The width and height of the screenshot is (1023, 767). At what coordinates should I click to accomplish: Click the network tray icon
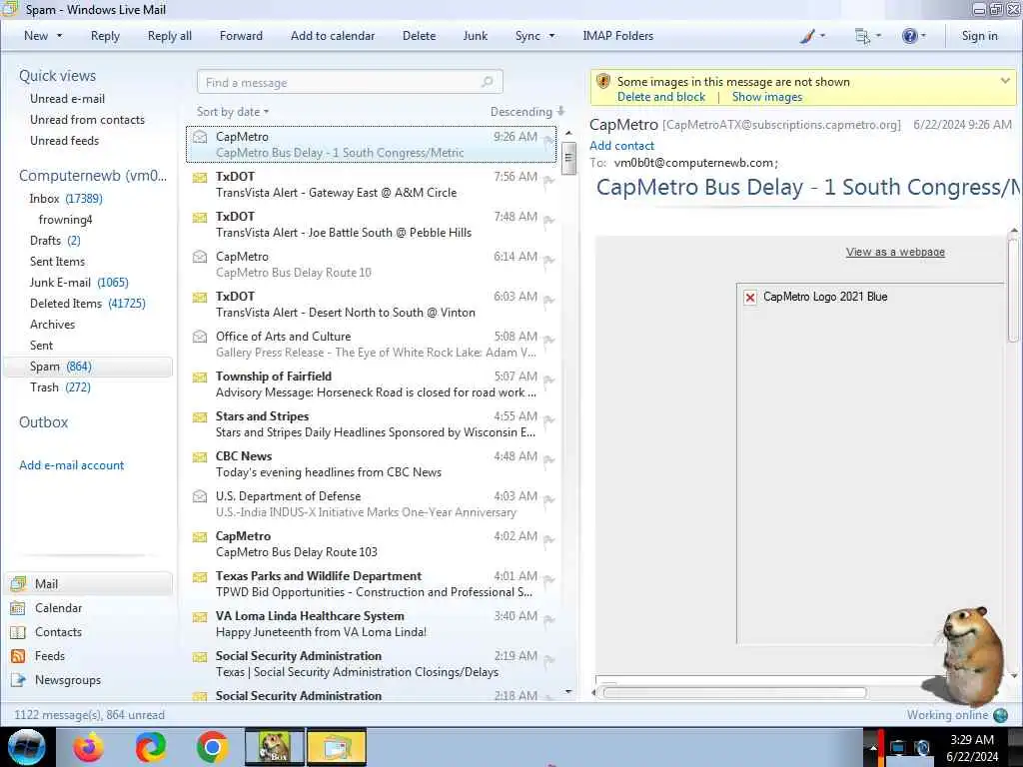coord(898,748)
